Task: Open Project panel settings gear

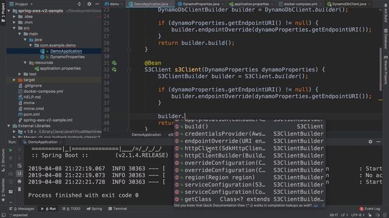Action: tap(89, 4)
